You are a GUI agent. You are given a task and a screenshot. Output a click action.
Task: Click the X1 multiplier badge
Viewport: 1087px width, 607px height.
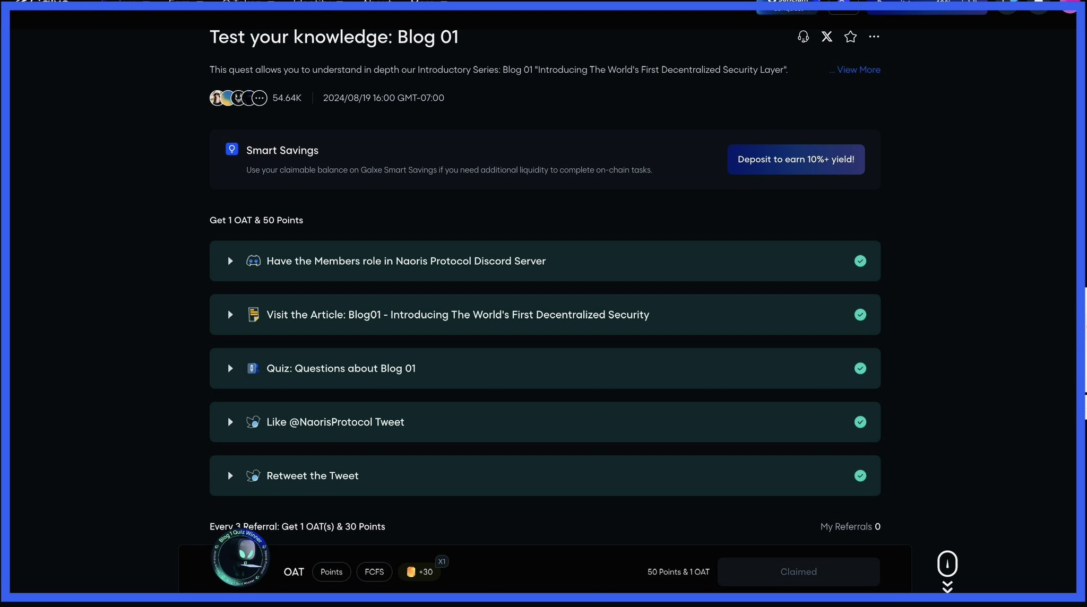(x=442, y=561)
